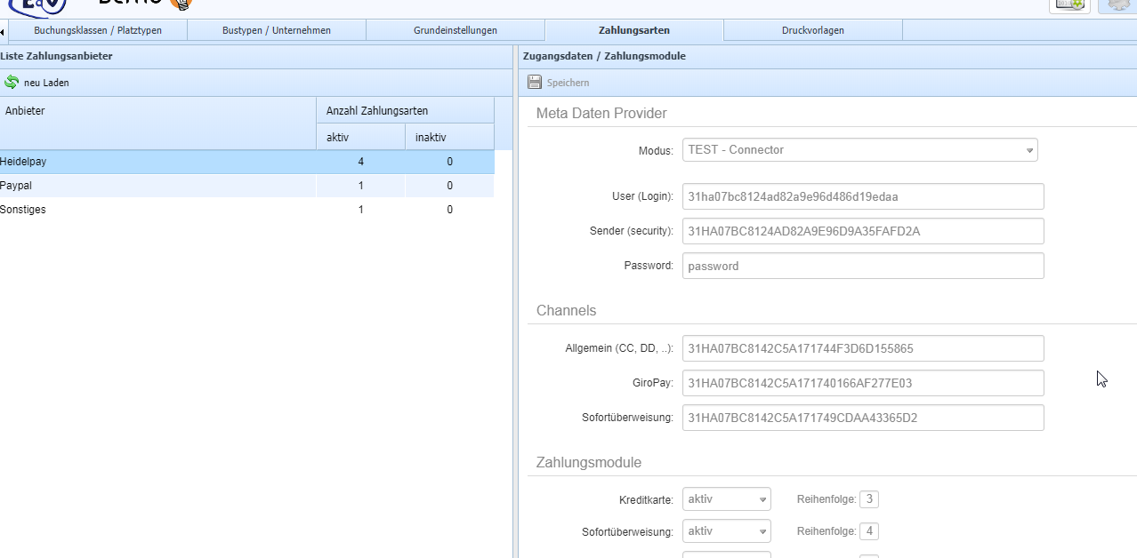Image resolution: width=1137 pixels, height=558 pixels.
Task: Select the Sonstiges provider row
Action: [23, 210]
